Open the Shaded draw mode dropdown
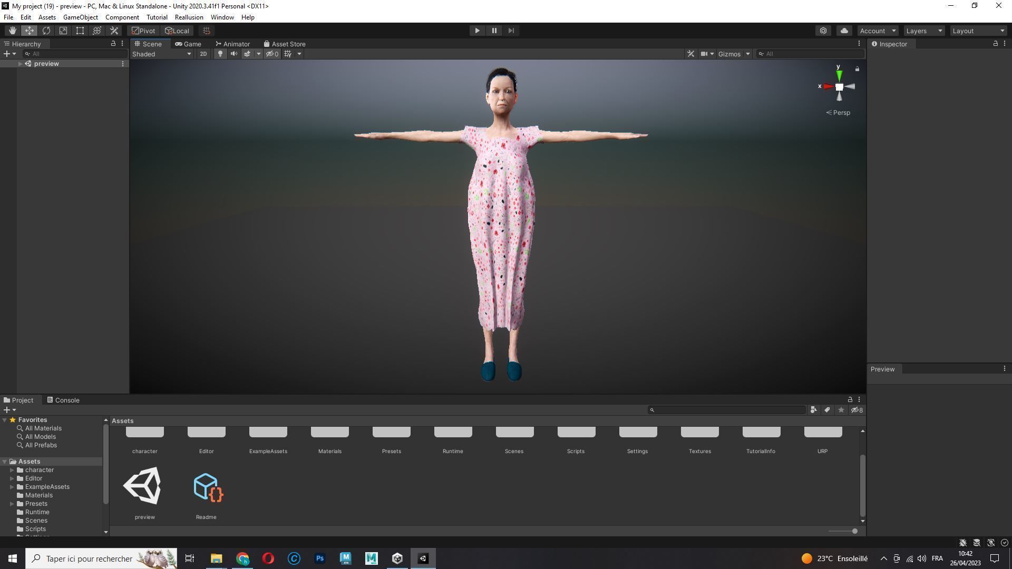The height and width of the screenshot is (569, 1012). pos(161,54)
